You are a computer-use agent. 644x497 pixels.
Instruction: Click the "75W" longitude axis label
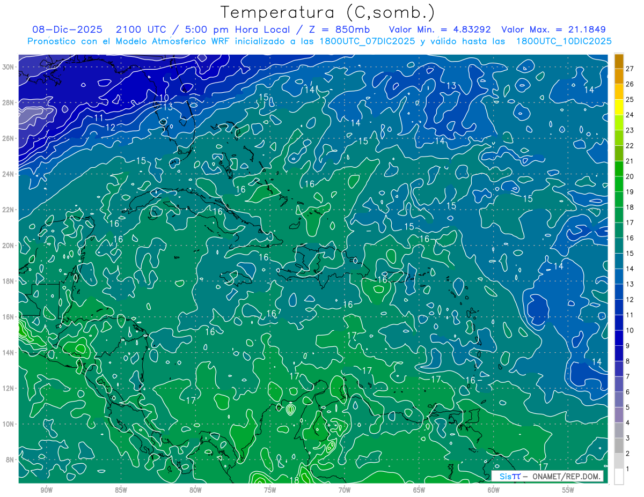pyautogui.click(x=270, y=489)
